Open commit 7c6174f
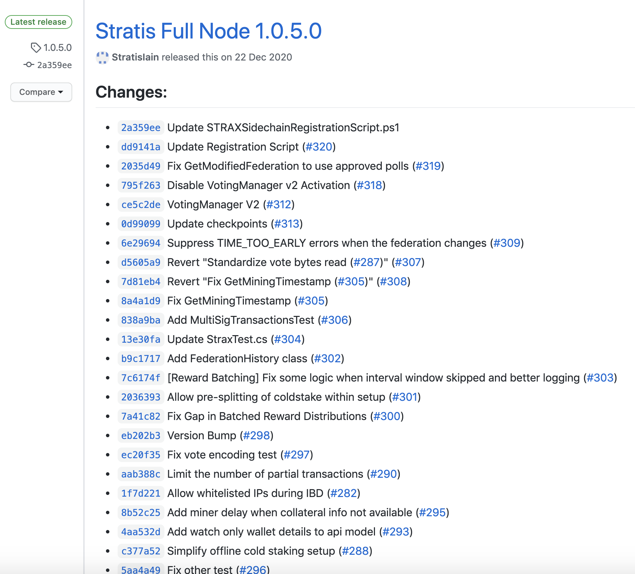This screenshot has width=635, height=574. pyautogui.click(x=141, y=378)
